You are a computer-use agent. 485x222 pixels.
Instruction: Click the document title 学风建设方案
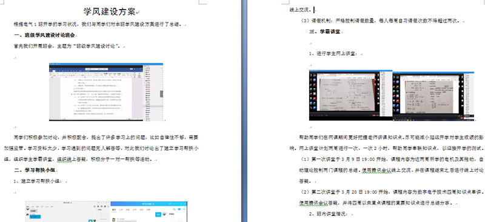pos(110,11)
